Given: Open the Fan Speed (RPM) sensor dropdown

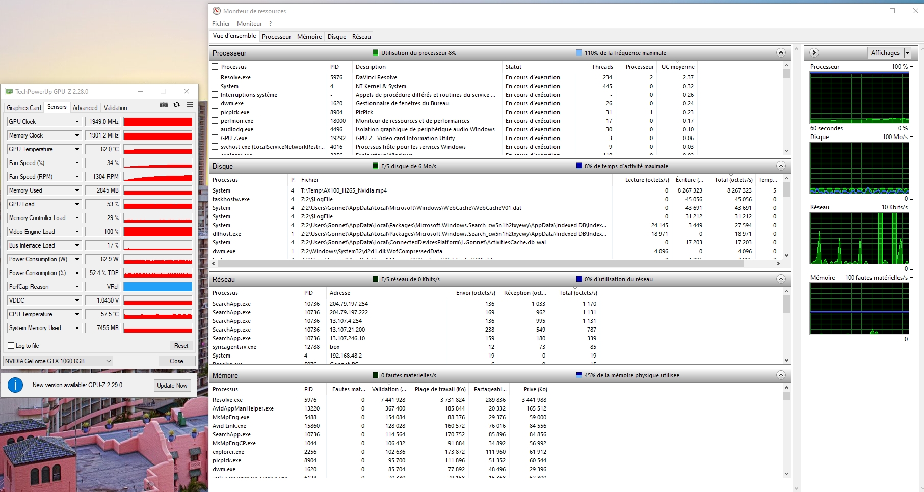Looking at the screenshot, I should tap(77, 177).
